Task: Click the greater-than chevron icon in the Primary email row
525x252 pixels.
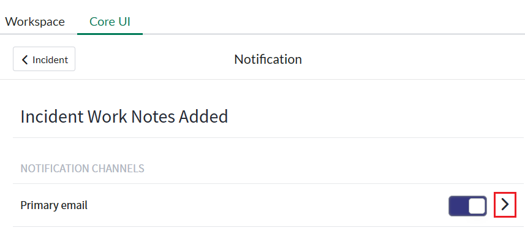Action: [x=505, y=205]
